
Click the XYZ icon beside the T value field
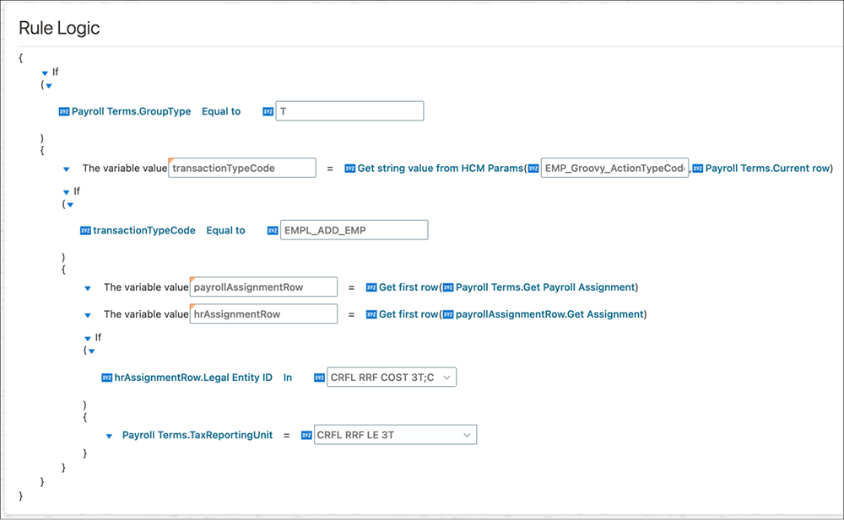point(268,110)
